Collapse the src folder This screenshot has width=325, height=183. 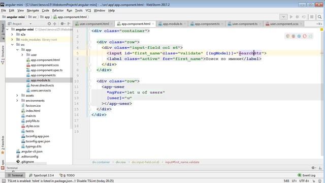(12, 45)
